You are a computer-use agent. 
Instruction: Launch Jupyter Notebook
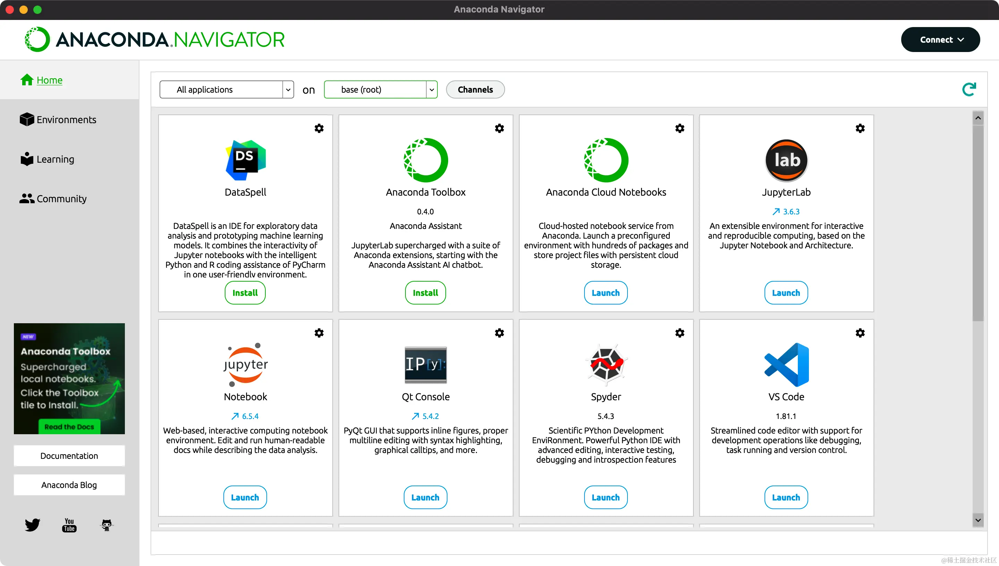coord(245,497)
